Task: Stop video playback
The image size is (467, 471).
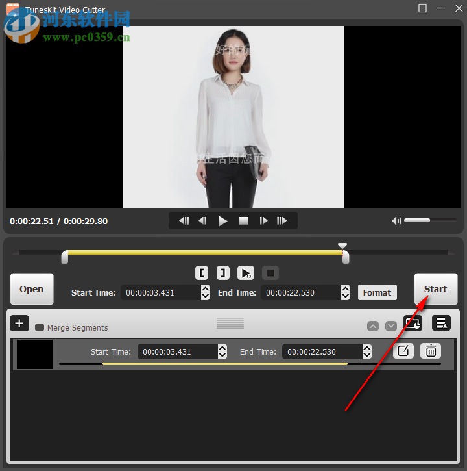Action: [x=243, y=221]
